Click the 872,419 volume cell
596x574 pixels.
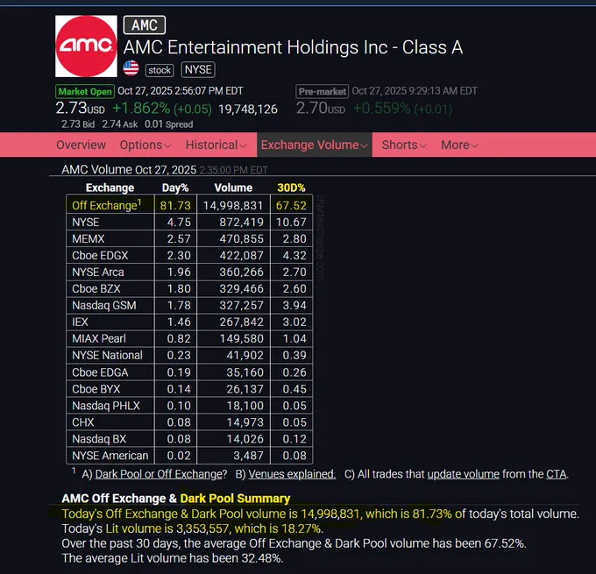pyautogui.click(x=233, y=222)
